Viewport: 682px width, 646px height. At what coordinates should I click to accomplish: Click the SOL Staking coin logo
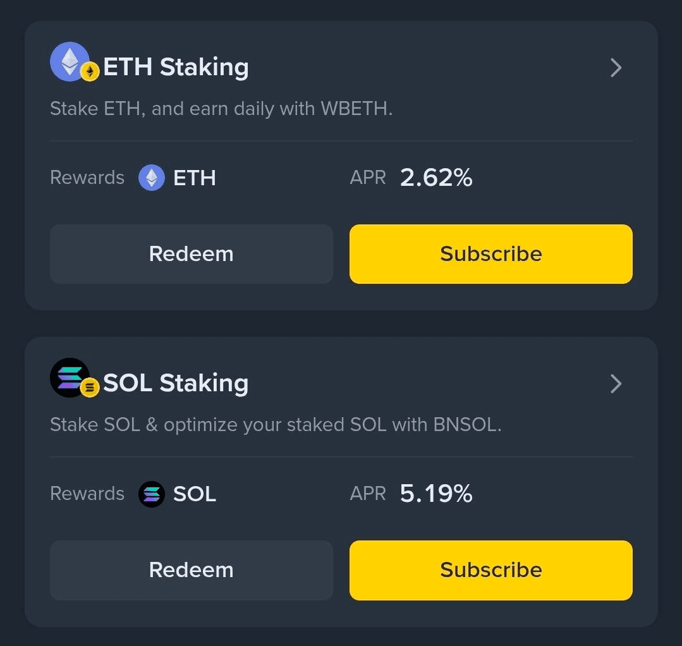pos(69,377)
